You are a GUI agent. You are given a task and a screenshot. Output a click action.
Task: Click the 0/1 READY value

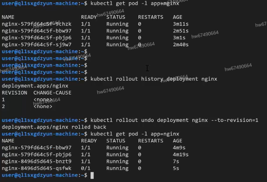[85, 168]
